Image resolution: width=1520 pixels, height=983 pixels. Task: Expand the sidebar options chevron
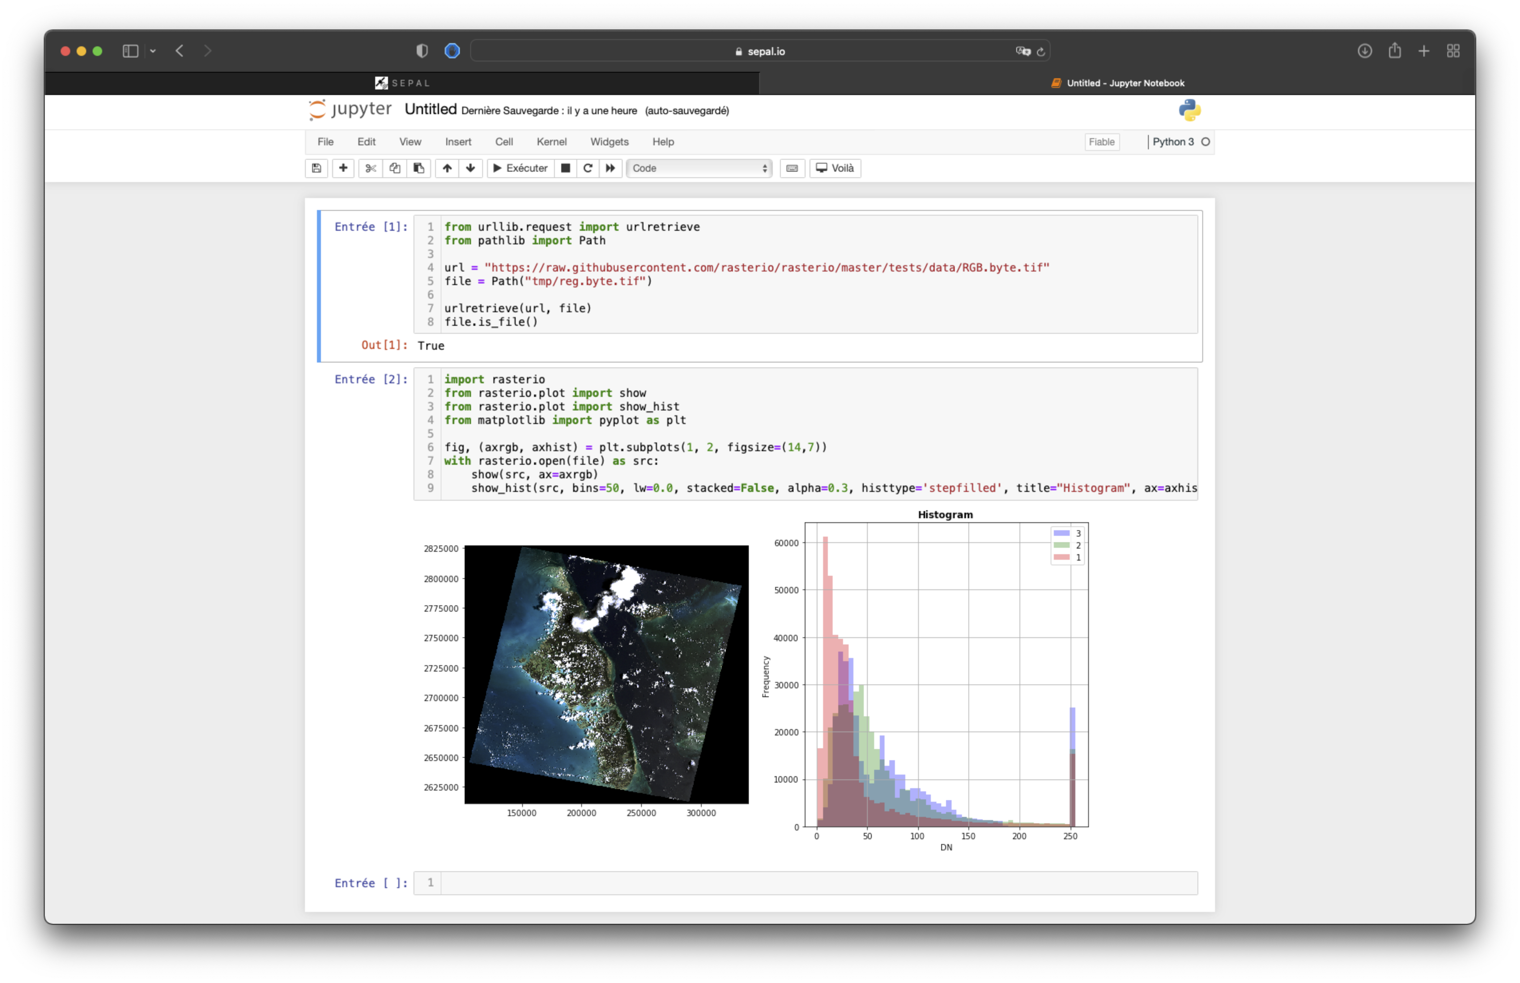153,51
